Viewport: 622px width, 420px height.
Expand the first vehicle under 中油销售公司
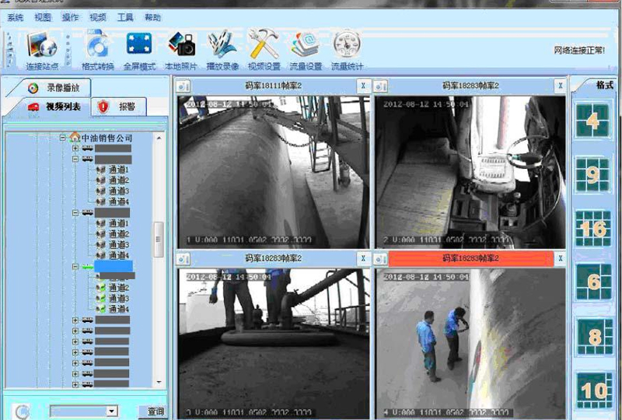[x=75, y=149]
